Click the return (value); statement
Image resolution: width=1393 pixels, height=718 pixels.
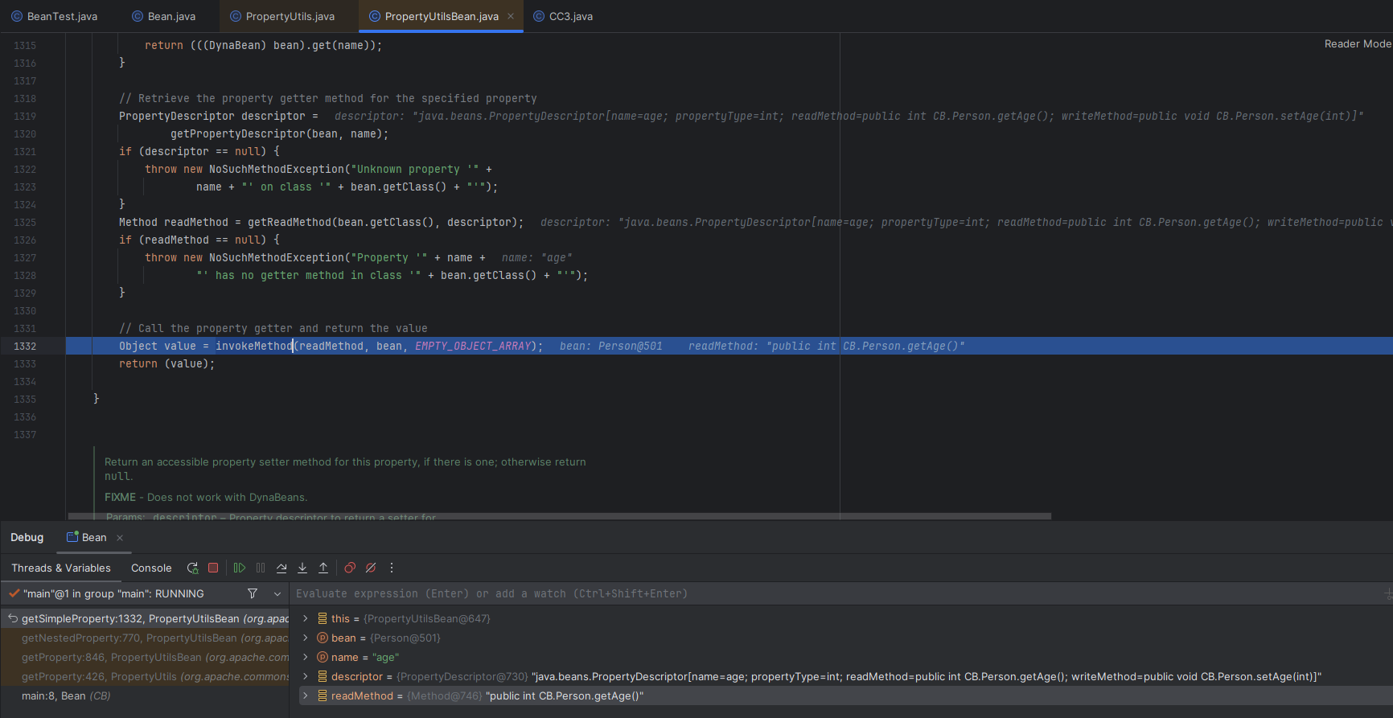(167, 363)
